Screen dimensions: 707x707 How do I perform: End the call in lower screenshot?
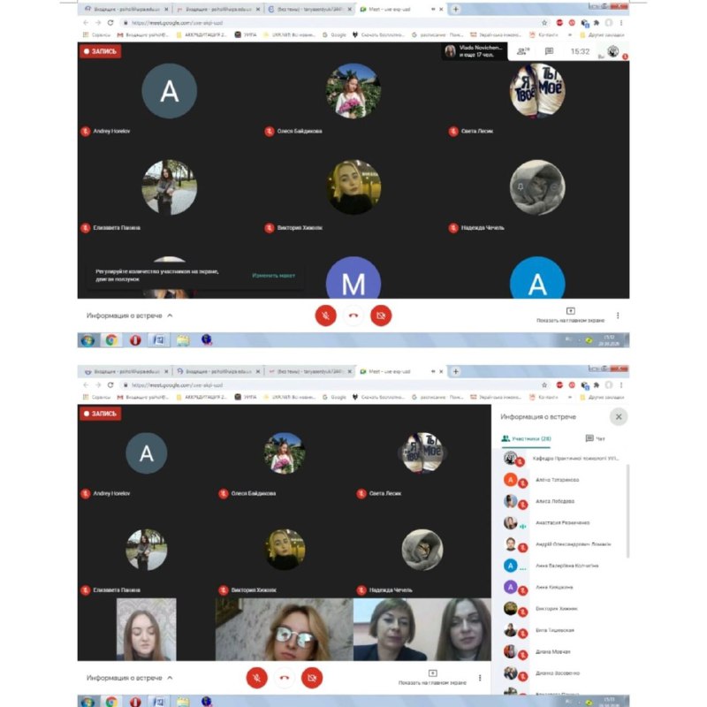click(284, 678)
